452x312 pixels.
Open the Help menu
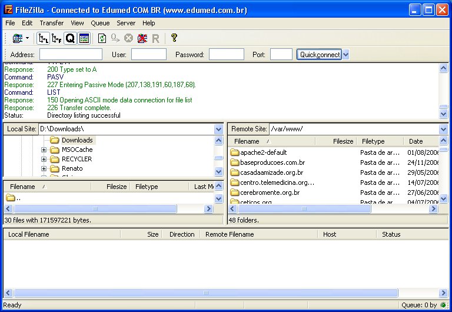[x=148, y=23]
